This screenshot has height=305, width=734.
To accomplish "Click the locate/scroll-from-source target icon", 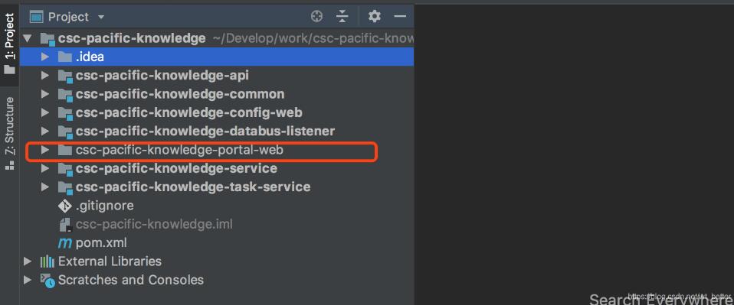I will tap(317, 17).
